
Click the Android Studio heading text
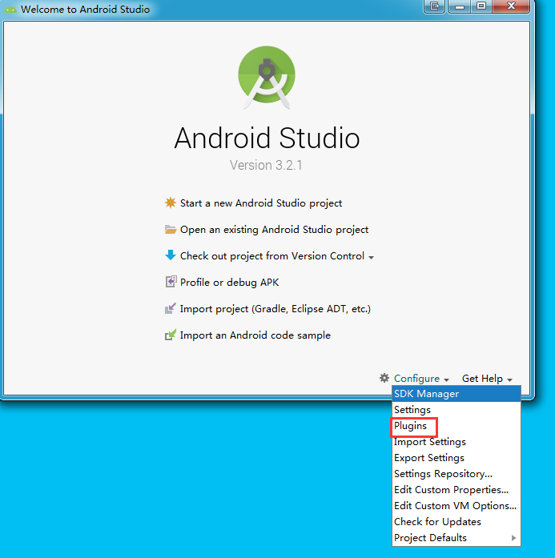tap(267, 138)
